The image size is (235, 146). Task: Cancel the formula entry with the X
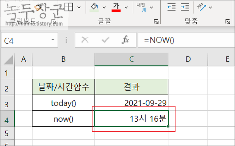point(85,40)
